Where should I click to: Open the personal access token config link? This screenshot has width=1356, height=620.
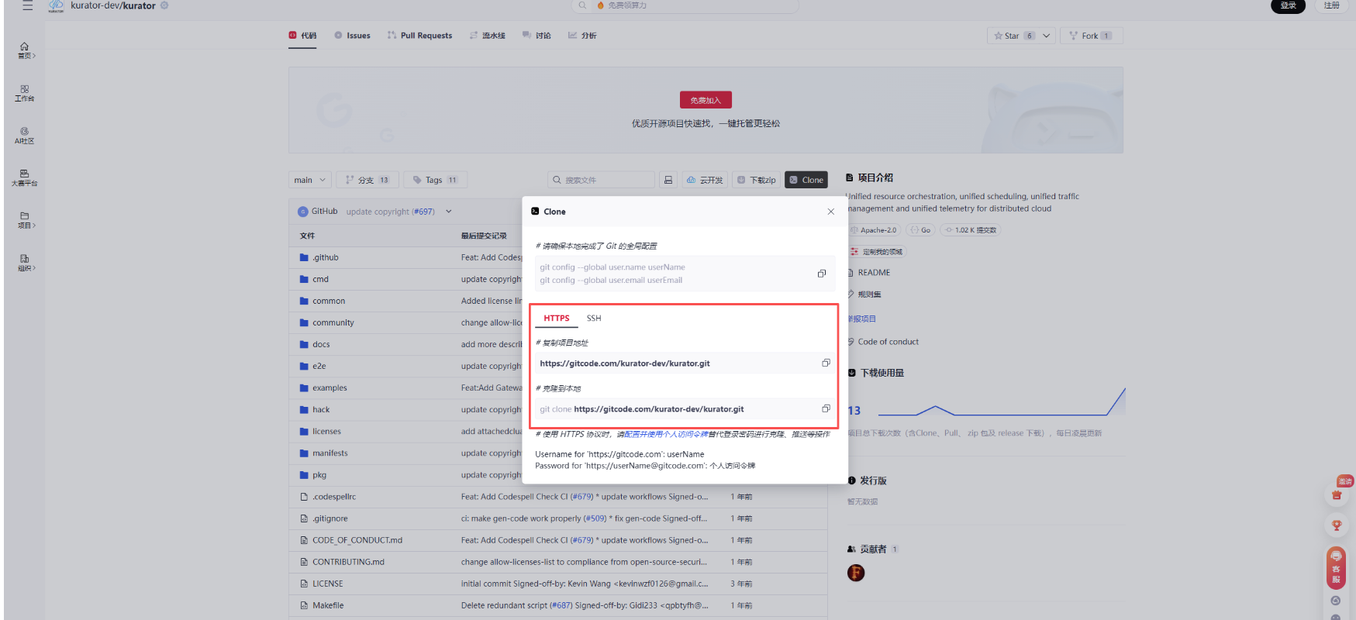pyautogui.click(x=666, y=434)
